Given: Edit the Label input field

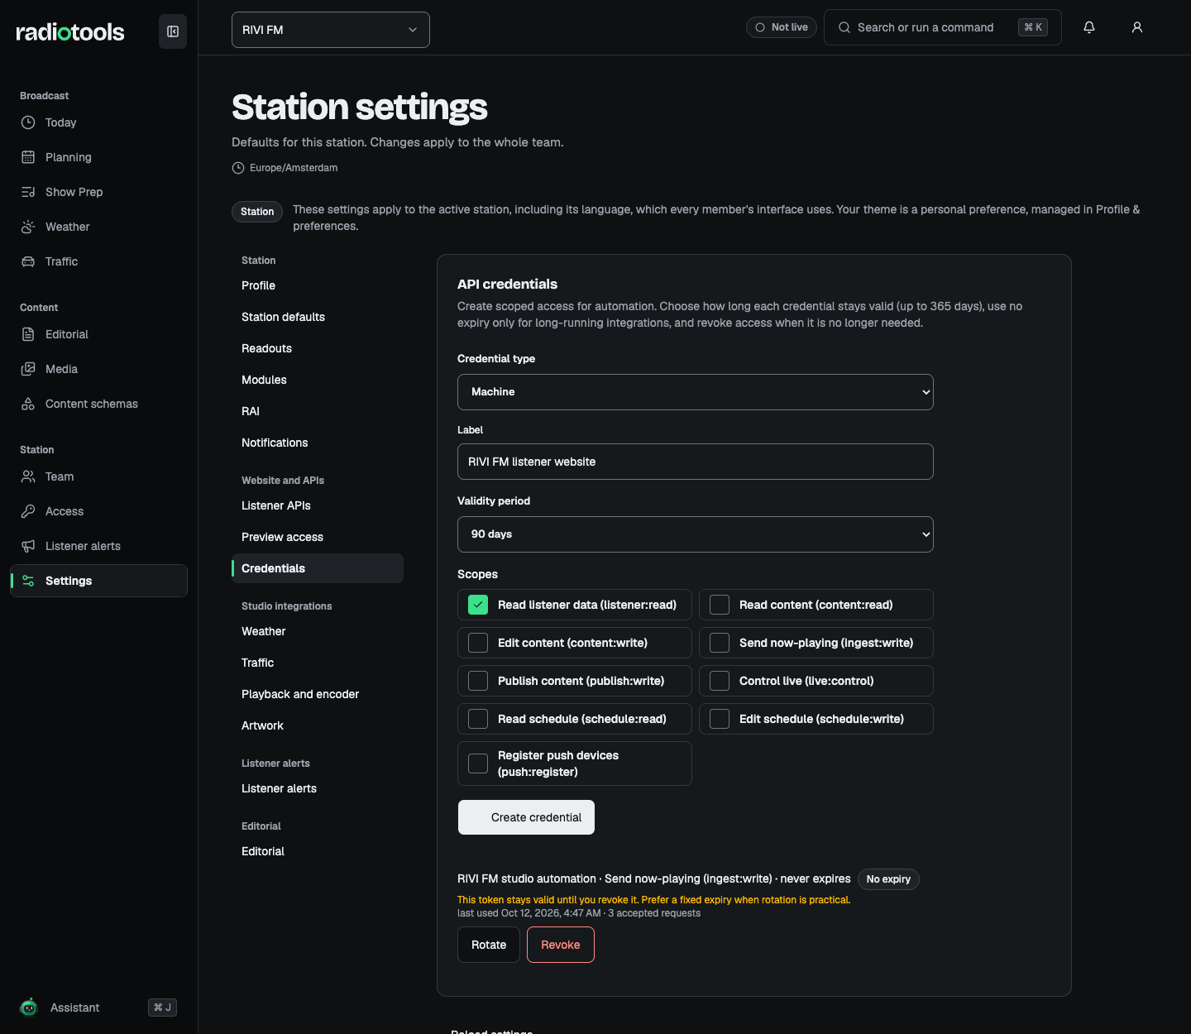Looking at the screenshot, I should pyautogui.click(x=696, y=462).
